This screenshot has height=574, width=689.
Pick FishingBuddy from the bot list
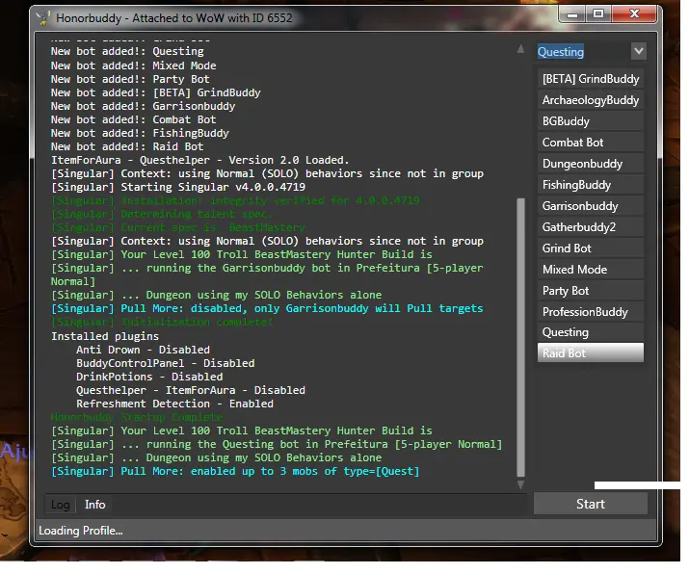[591, 185]
